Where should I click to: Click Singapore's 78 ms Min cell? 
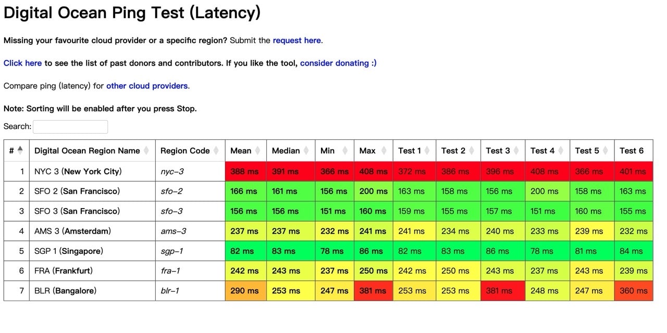coord(335,251)
